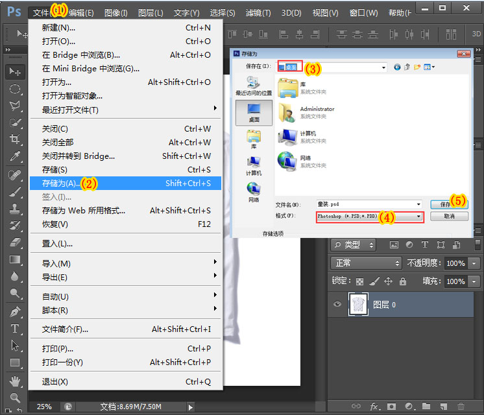This screenshot has height=415, width=484.
Task: Click the status bar arrow
Action: (191, 407)
